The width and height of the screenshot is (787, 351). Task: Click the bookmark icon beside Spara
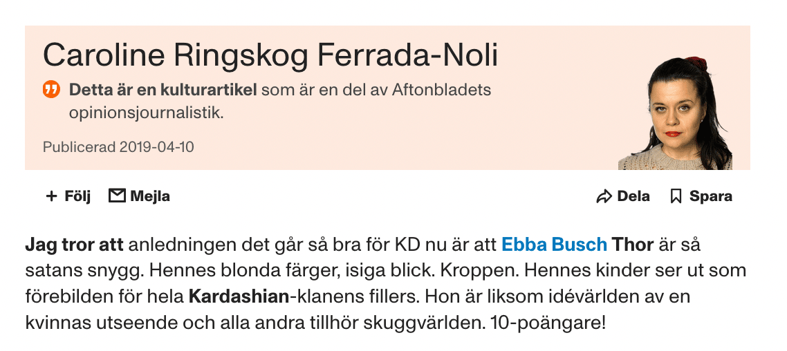(x=676, y=197)
